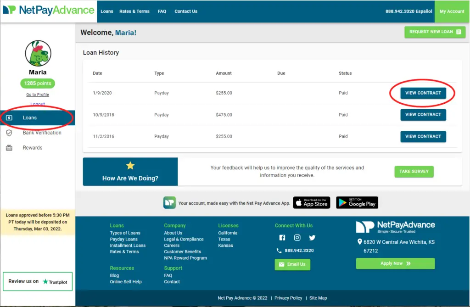Viewport: 470px width, 307px height.
Task: Open footer Contact link under Support
Action: (x=172, y=282)
